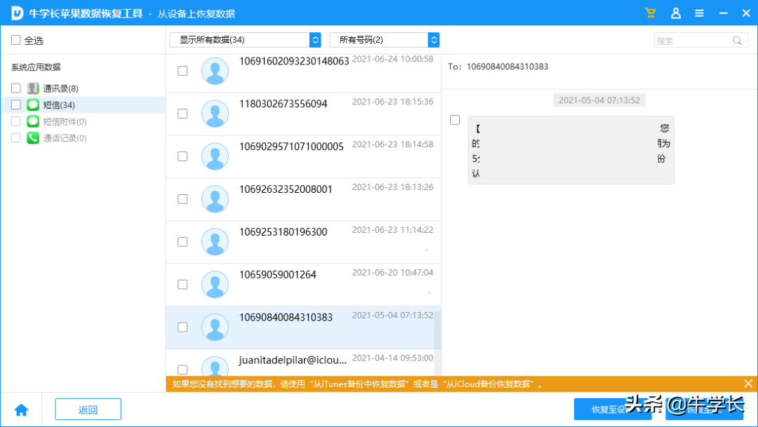This screenshot has height=427, width=758.
Task: Select the checkbox next to message 1180302673556094
Action: point(182,114)
